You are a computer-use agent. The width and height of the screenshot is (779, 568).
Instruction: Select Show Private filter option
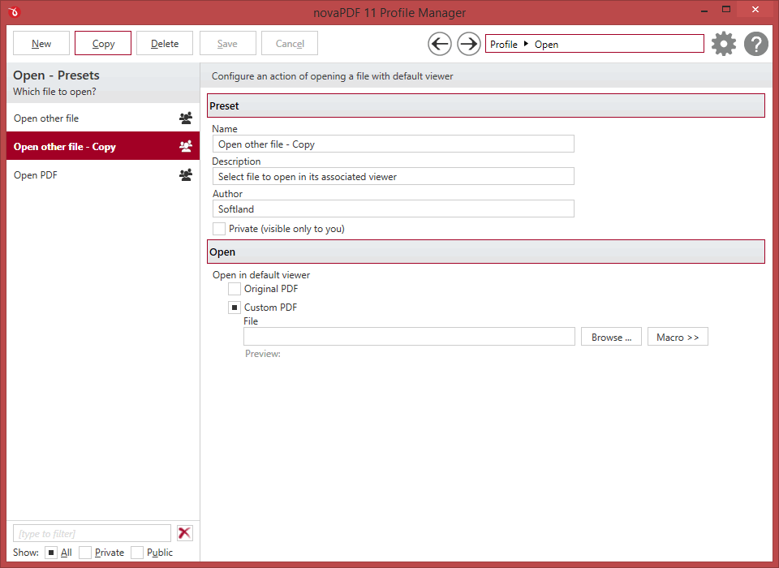coord(85,552)
